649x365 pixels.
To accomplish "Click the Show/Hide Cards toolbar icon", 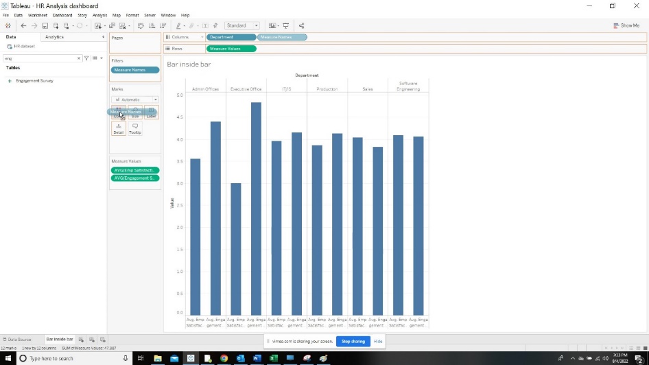I will (x=272, y=25).
